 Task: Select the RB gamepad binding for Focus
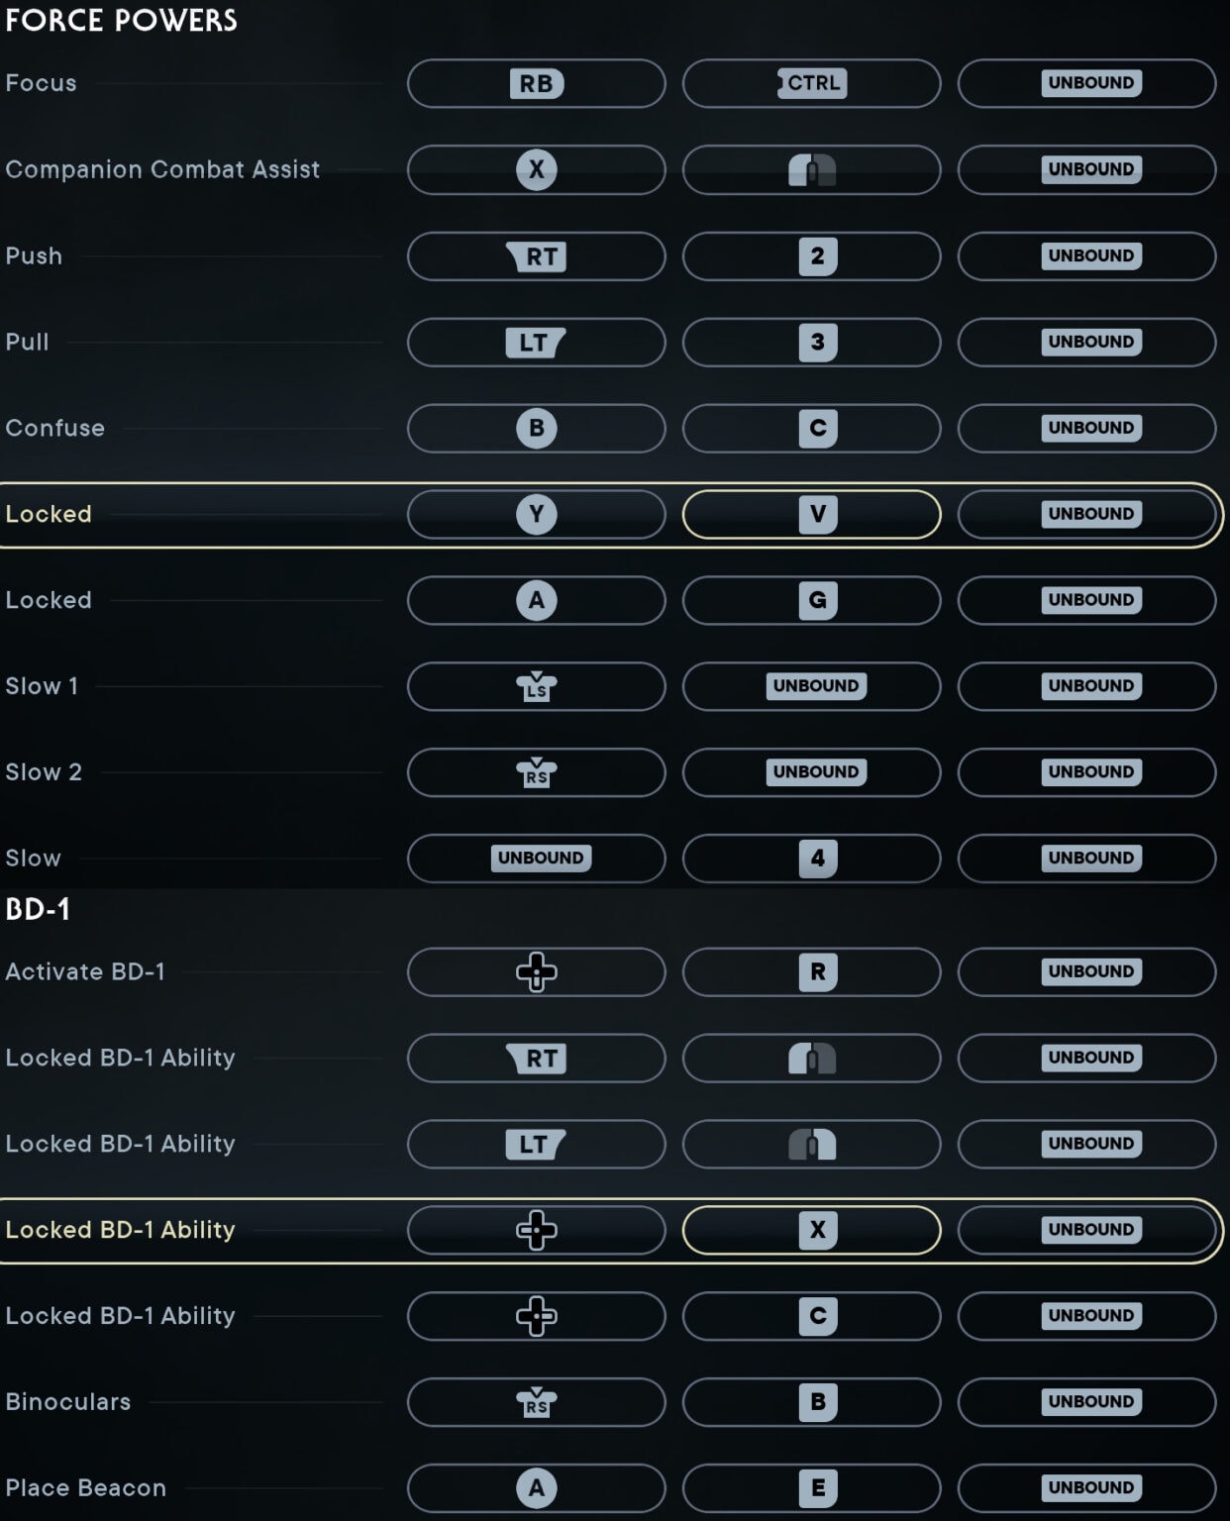[536, 83]
